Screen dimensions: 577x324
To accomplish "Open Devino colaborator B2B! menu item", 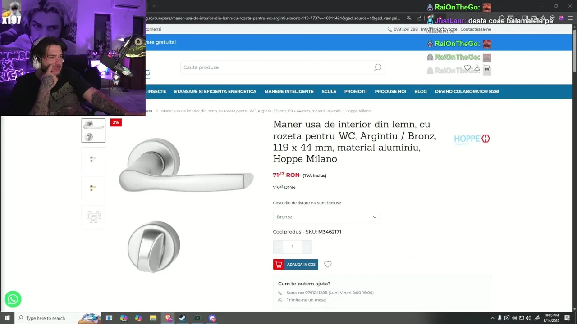I will (x=467, y=91).
